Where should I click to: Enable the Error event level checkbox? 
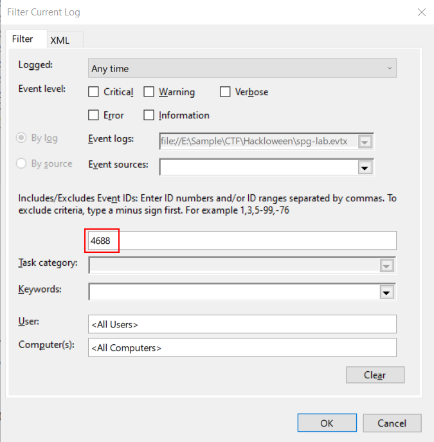93,115
